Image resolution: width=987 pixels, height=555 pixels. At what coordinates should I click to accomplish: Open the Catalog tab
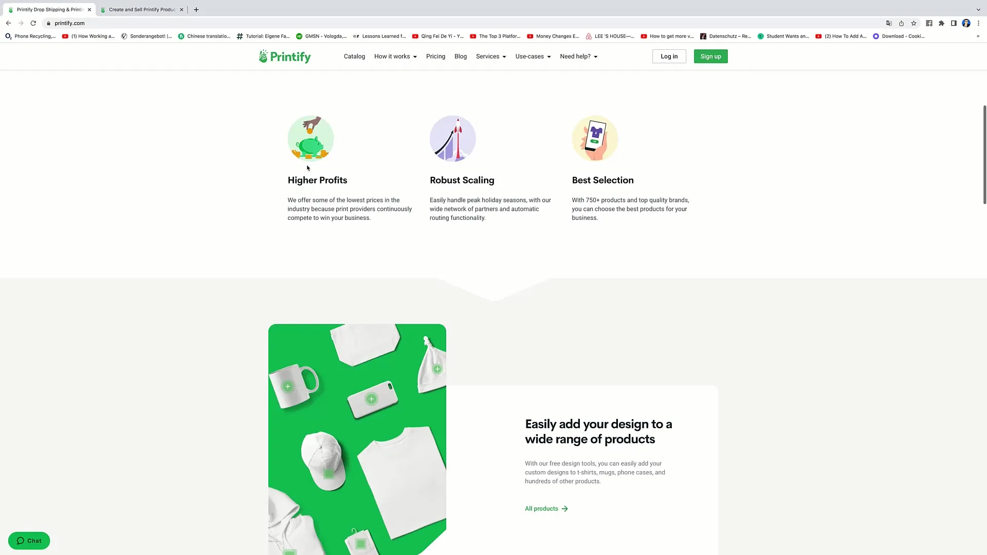click(x=354, y=56)
